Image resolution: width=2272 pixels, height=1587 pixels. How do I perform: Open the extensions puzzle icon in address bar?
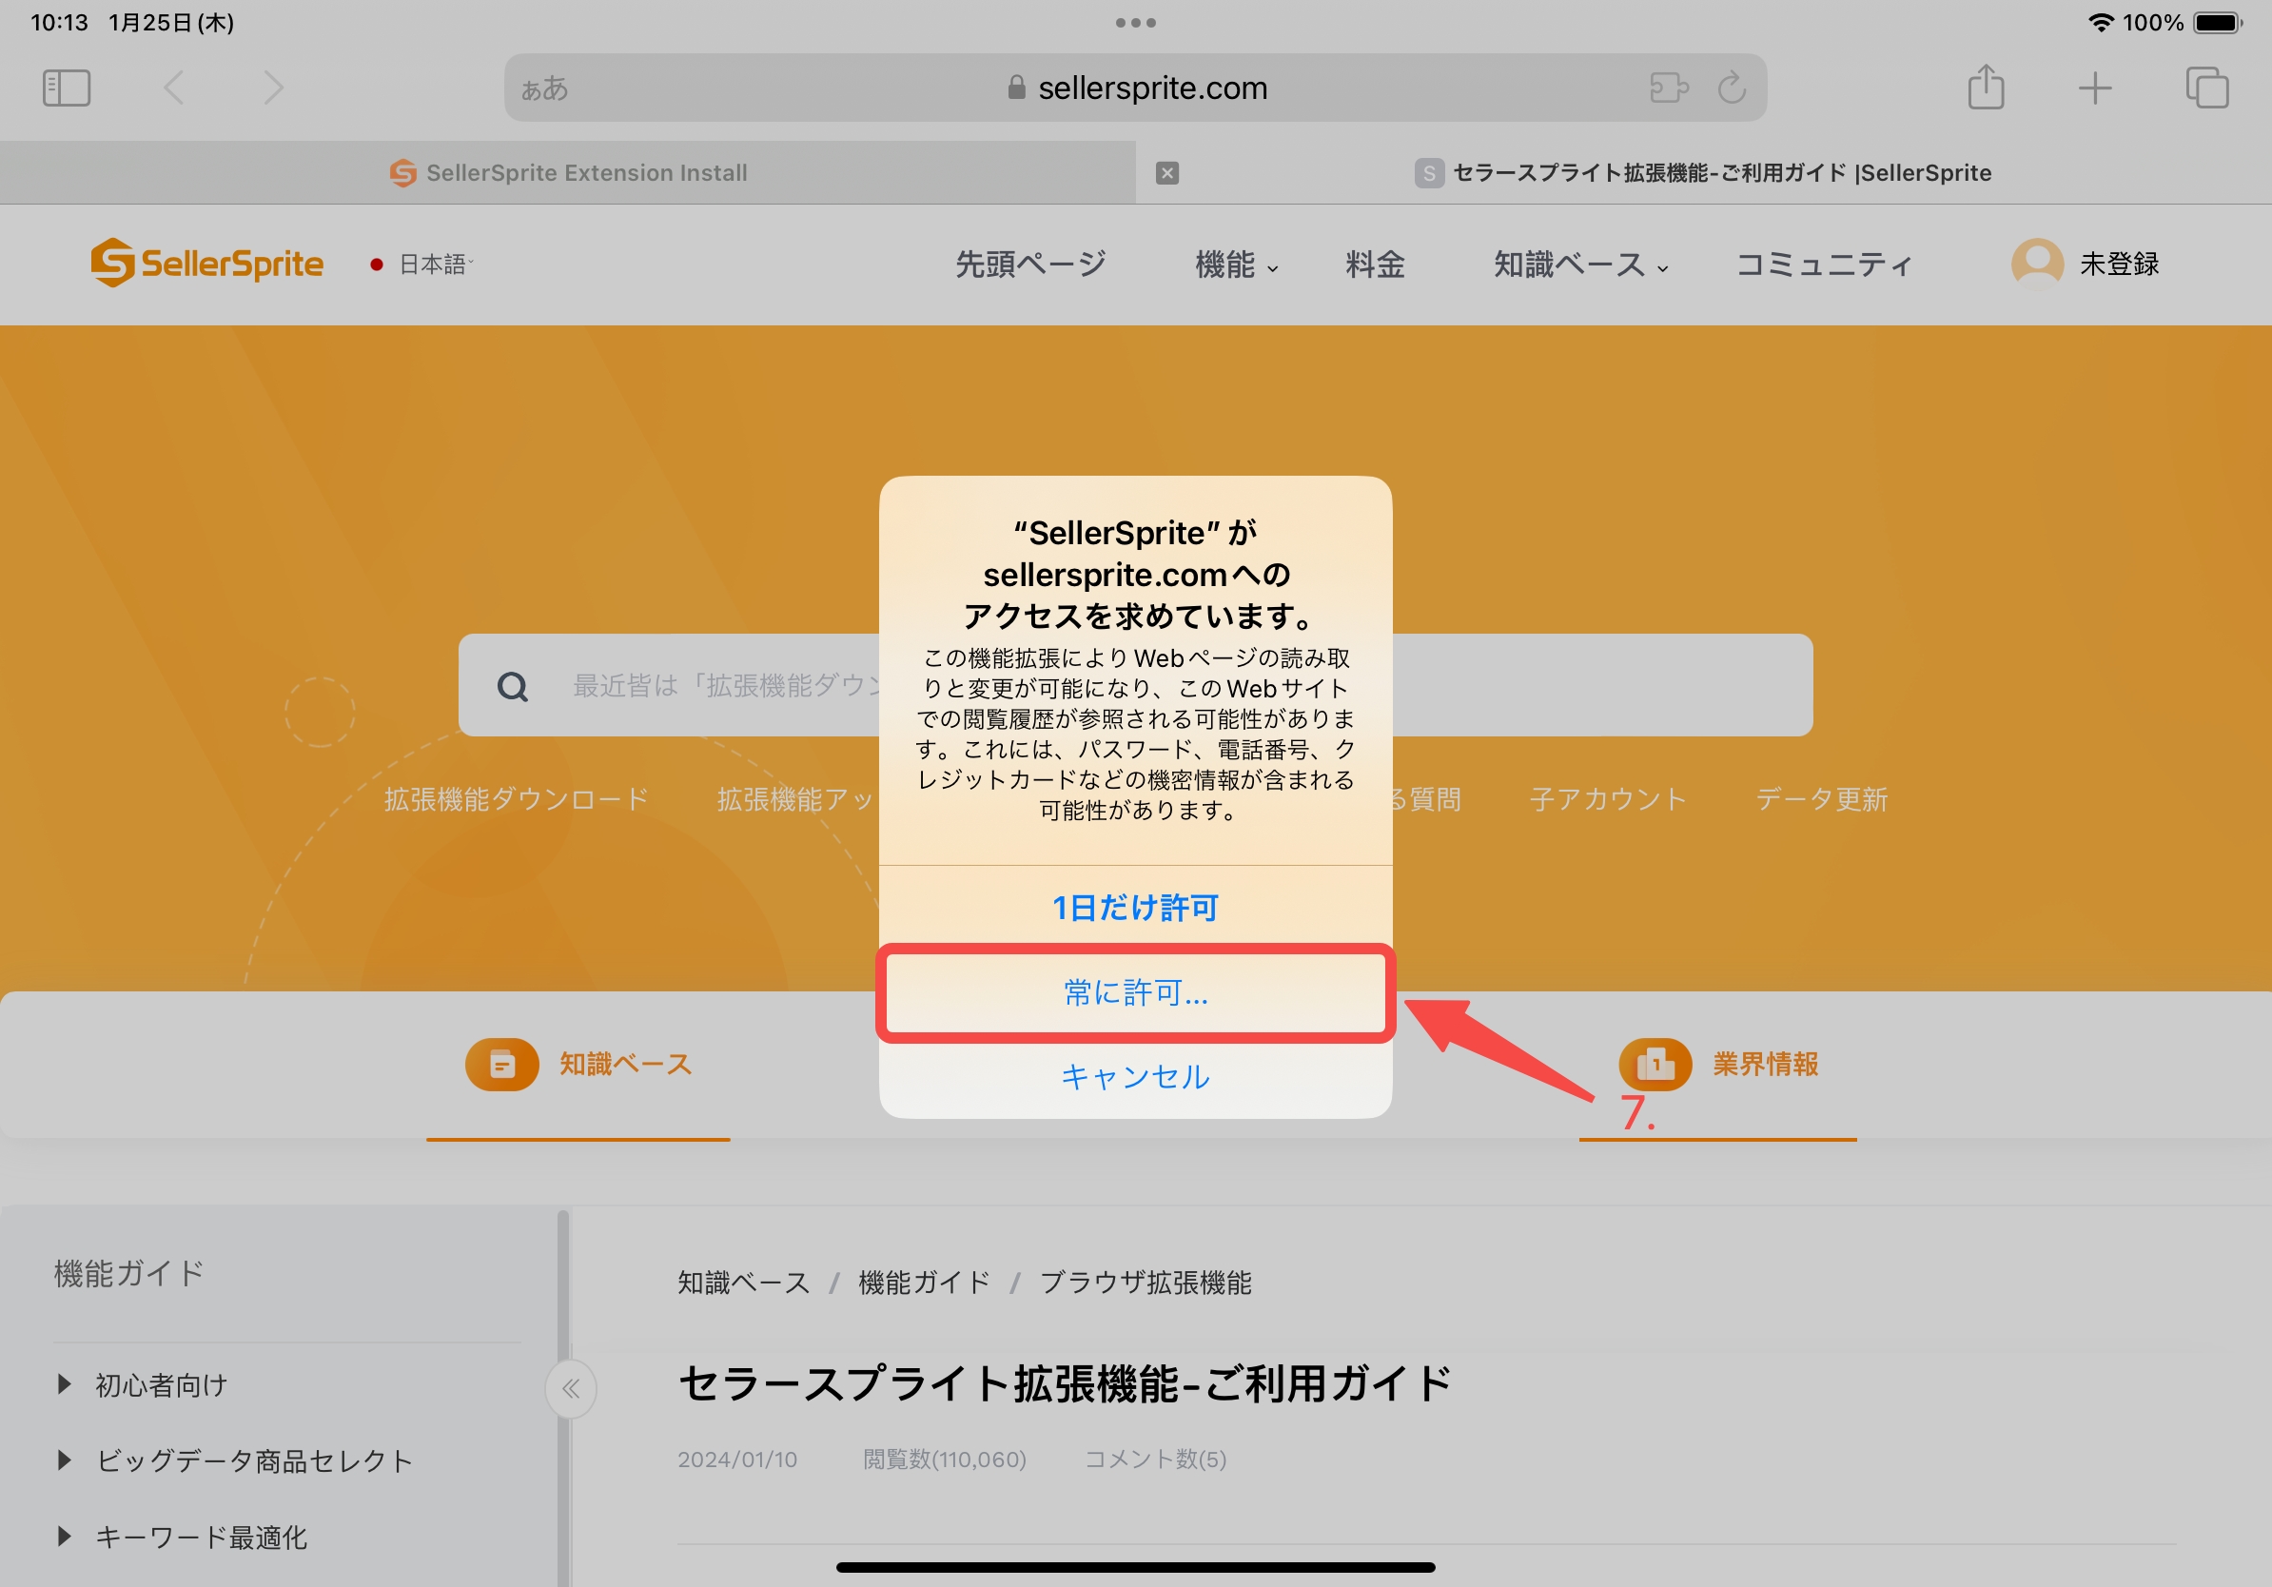[x=1670, y=88]
